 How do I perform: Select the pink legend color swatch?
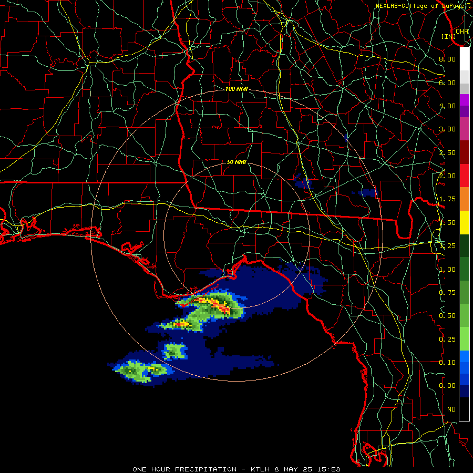[464, 129]
